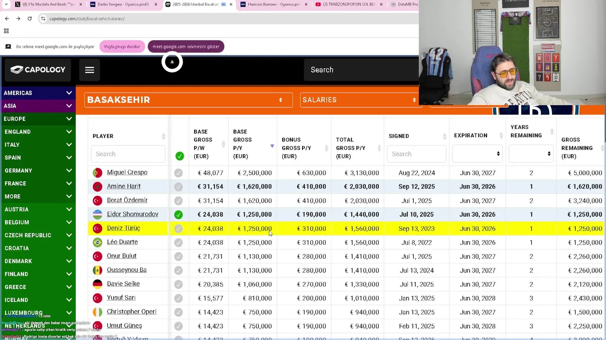Switch to the DataMB Pro browser tab
606x340 pixels.
(405, 4)
